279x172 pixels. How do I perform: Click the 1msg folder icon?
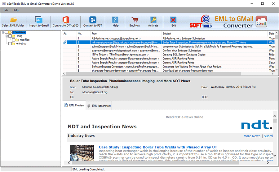tap(14, 36)
